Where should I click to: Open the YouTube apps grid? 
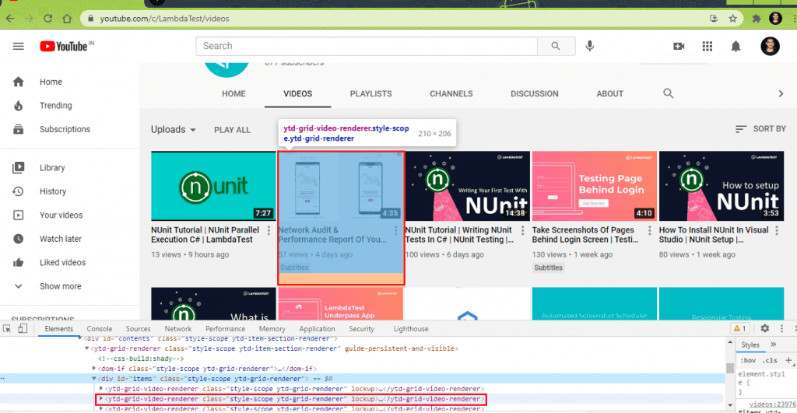(707, 47)
